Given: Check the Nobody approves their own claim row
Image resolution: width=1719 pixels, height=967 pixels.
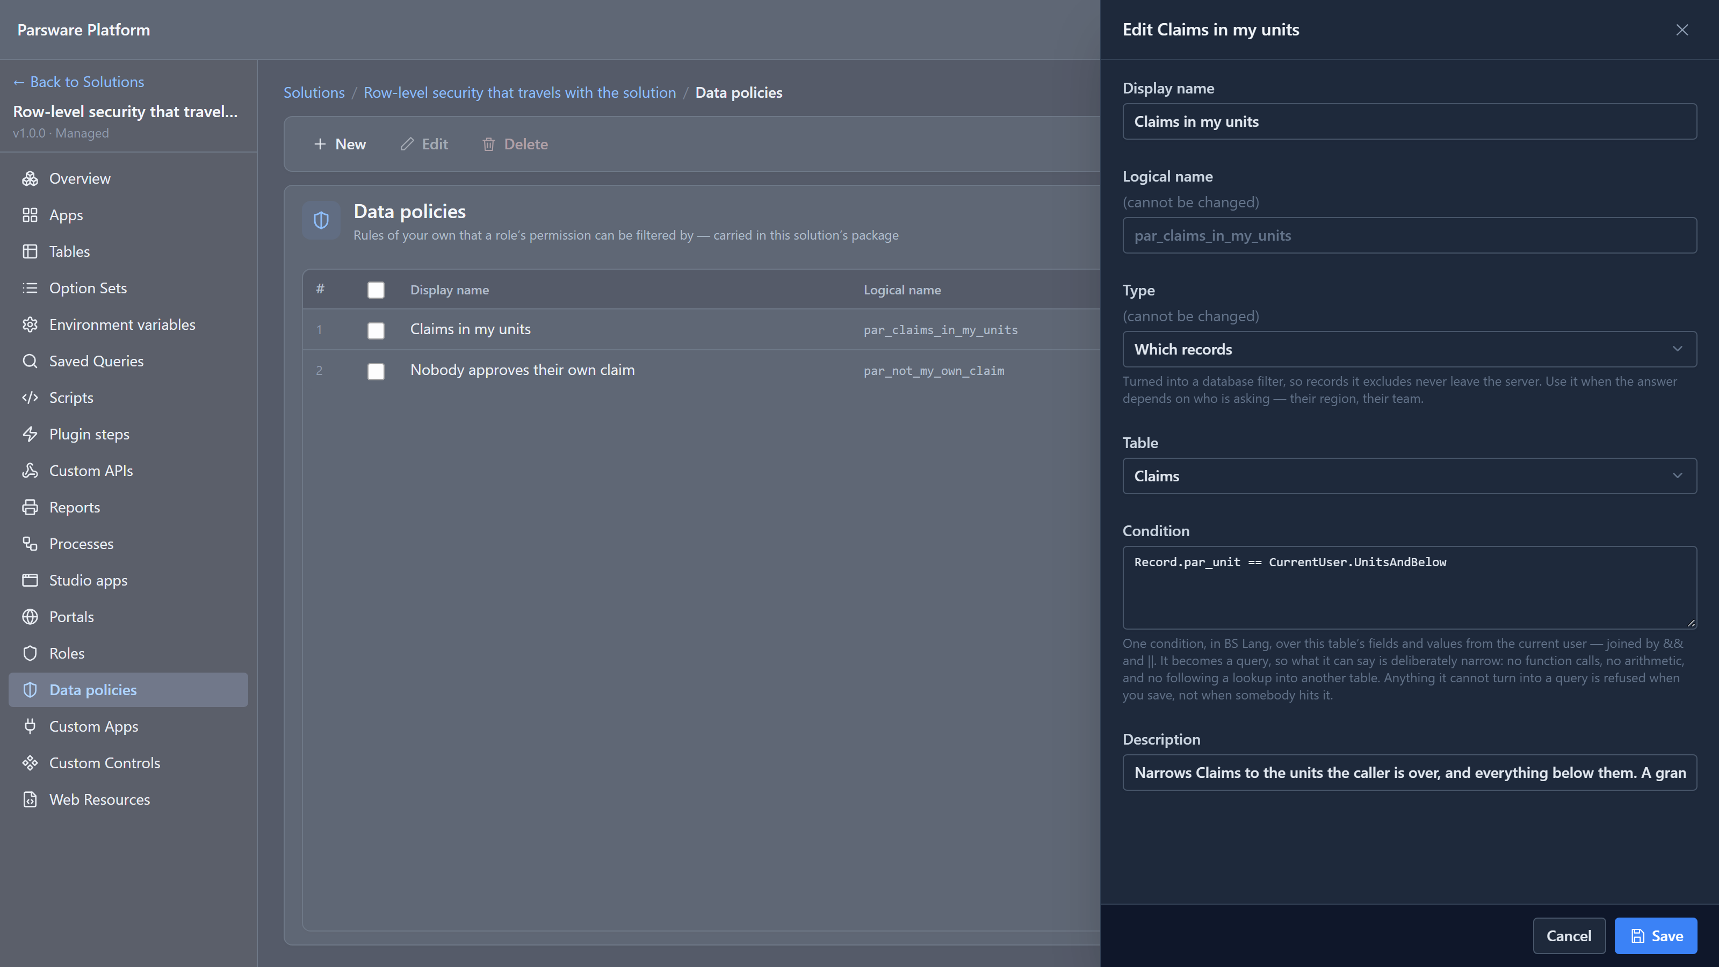Looking at the screenshot, I should (375, 371).
